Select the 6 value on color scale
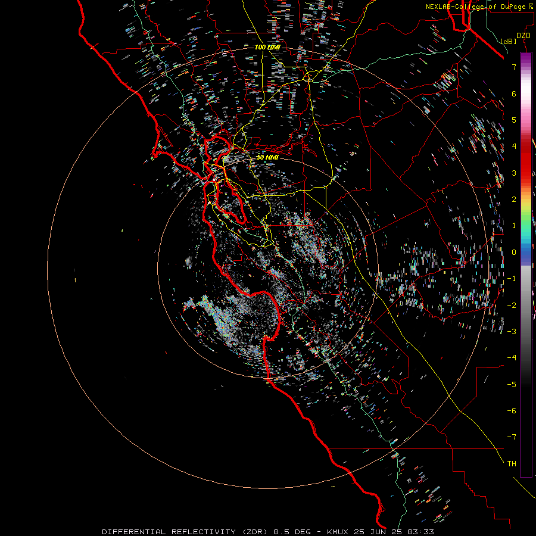The image size is (536, 536). (x=514, y=94)
